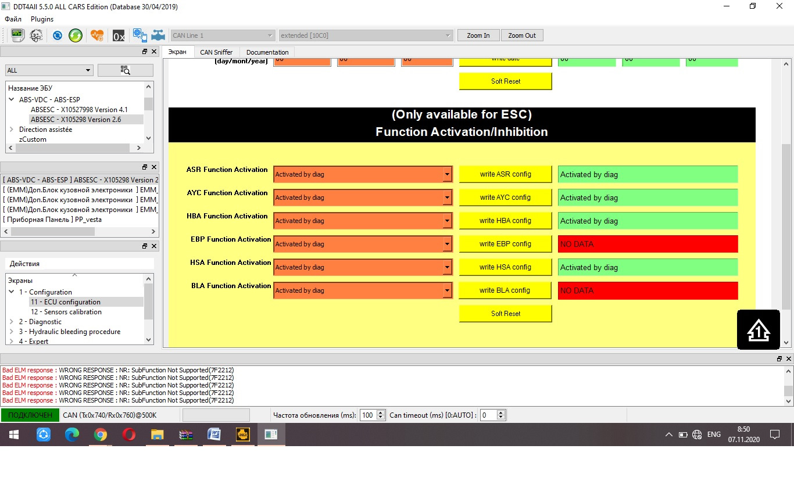Image resolution: width=794 pixels, height=481 pixels.
Task: Expand the Direction assistée tree node
Action: click(x=12, y=130)
